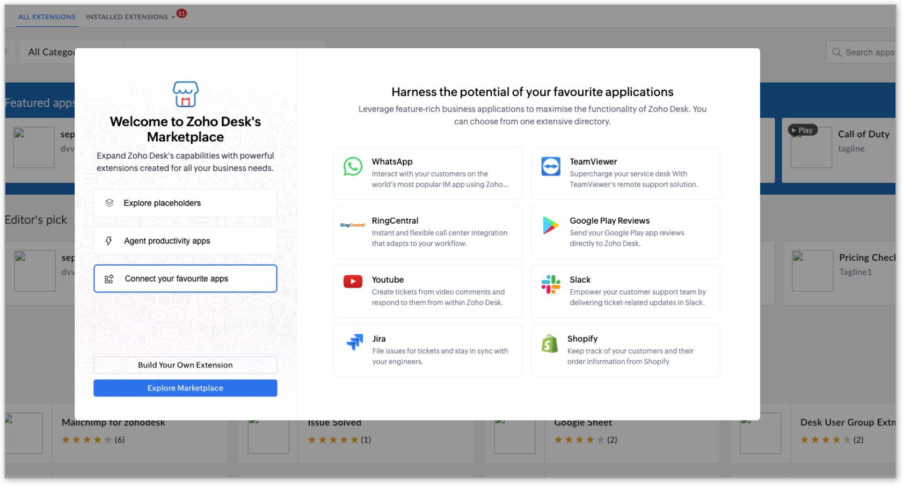Click the Issue Solved star rating
The width and height of the screenshot is (903, 485).
coord(333,440)
